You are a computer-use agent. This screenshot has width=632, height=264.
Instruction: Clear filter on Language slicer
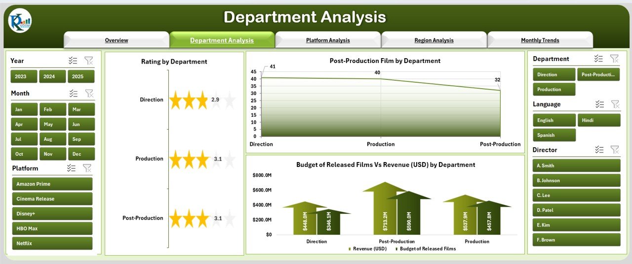pyautogui.click(x=615, y=104)
